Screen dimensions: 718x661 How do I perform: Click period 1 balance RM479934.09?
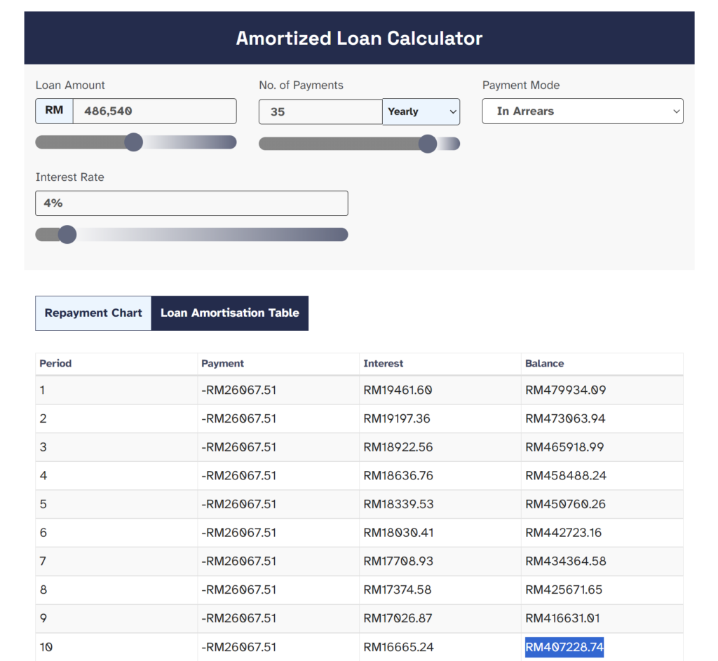[x=565, y=390]
